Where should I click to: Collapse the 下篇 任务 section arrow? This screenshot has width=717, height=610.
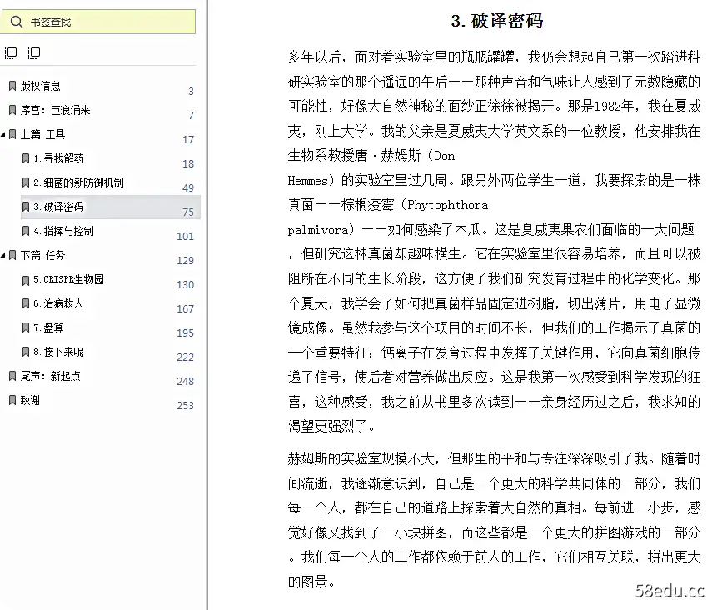[3, 255]
